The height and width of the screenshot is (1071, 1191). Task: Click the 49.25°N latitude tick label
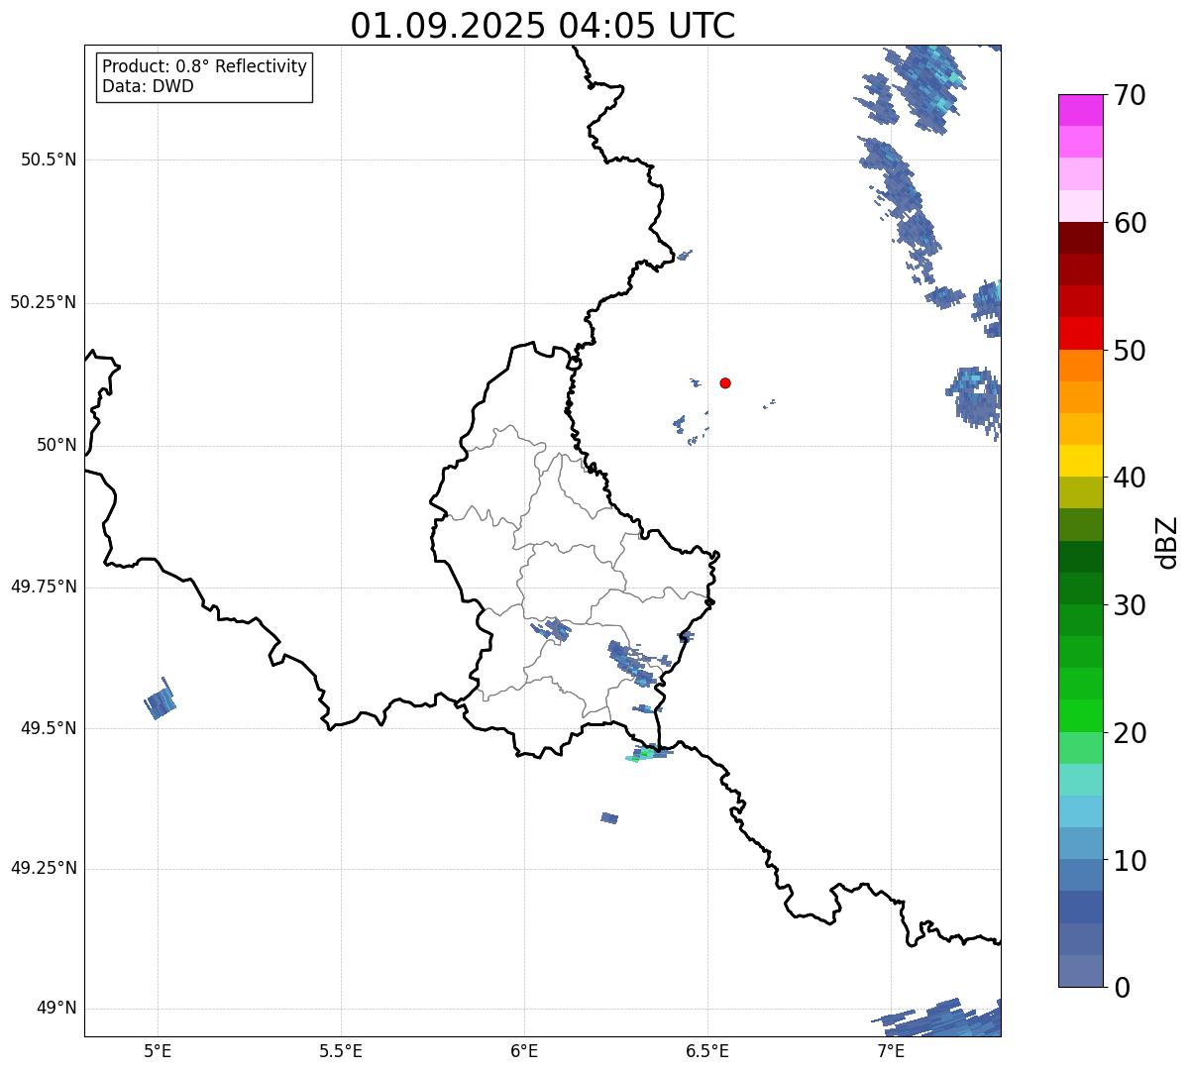43,869
